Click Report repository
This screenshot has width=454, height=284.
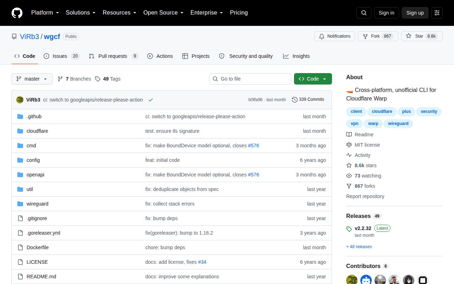point(365,196)
